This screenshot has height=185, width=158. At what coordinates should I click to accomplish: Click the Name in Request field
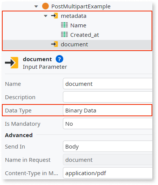click(108, 160)
